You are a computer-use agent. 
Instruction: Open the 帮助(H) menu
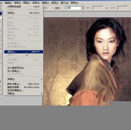point(74,3)
